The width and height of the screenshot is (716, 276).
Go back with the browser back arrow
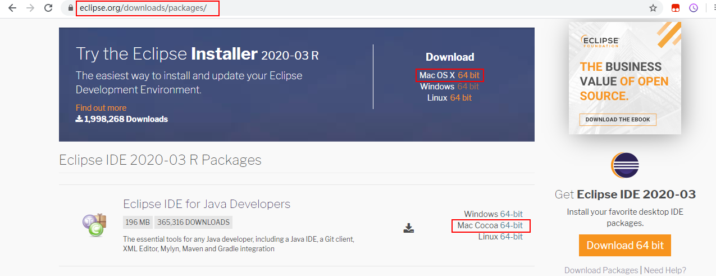[12, 8]
